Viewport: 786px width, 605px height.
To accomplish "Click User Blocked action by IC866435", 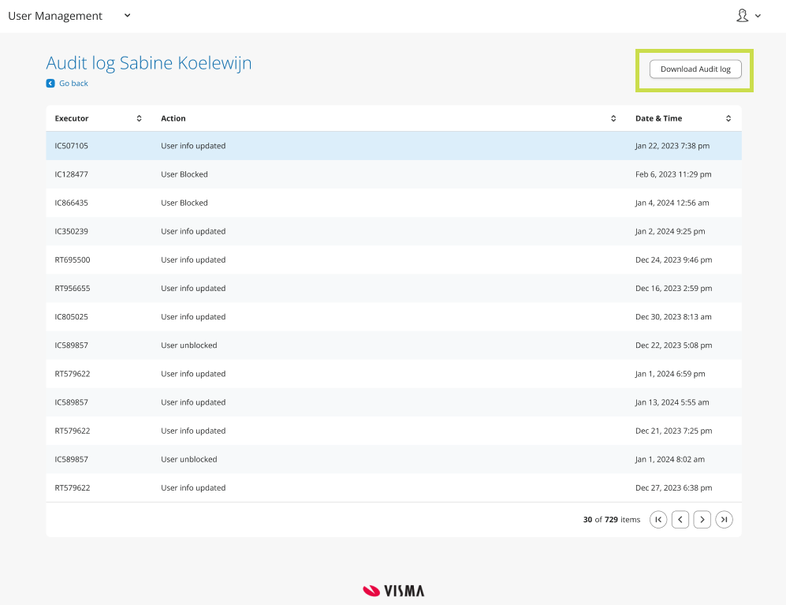I will 184,204.
